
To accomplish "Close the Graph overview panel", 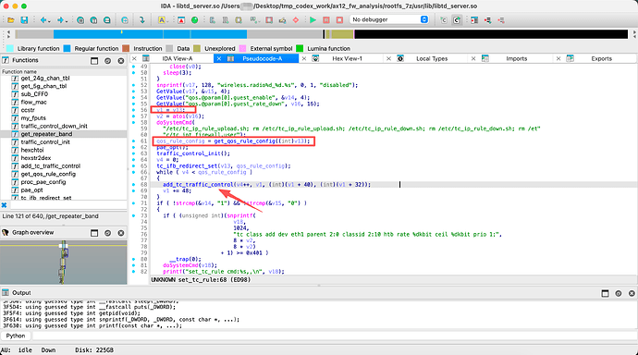I will point(121,233).
